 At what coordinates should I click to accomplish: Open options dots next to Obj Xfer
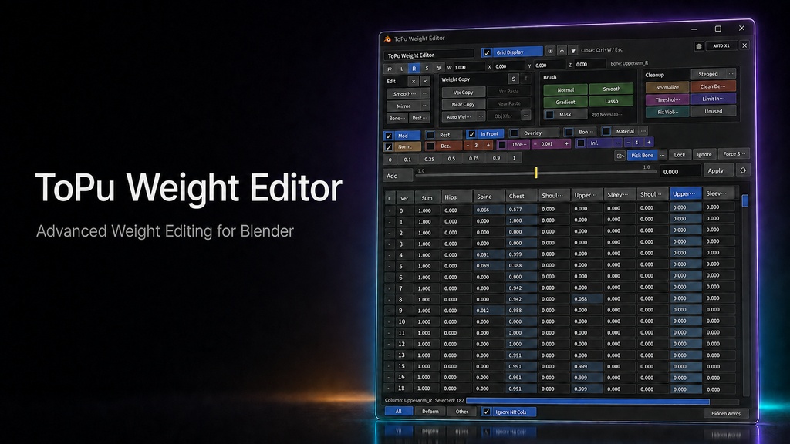(x=526, y=116)
